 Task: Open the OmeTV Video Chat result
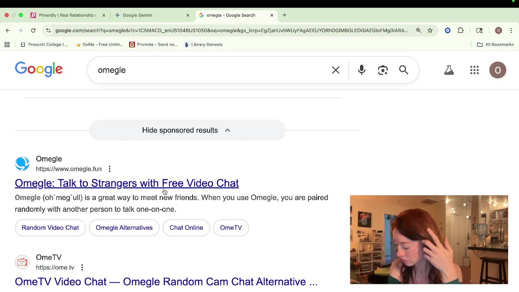[166, 282]
